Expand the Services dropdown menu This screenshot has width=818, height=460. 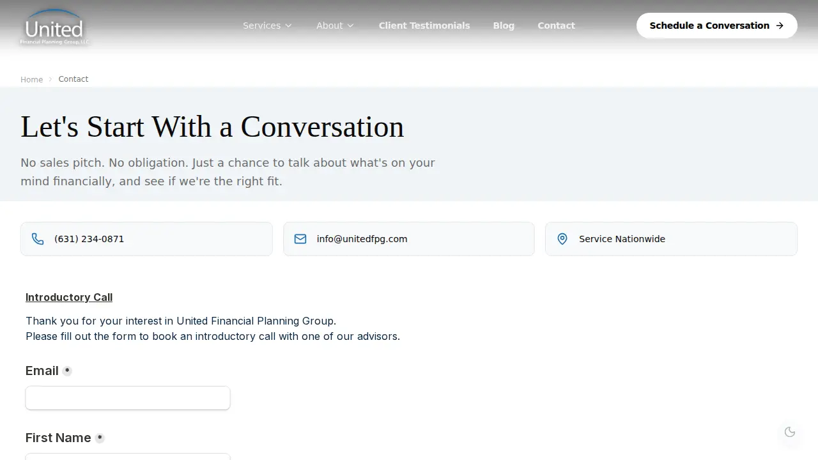[x=267, y=26]
